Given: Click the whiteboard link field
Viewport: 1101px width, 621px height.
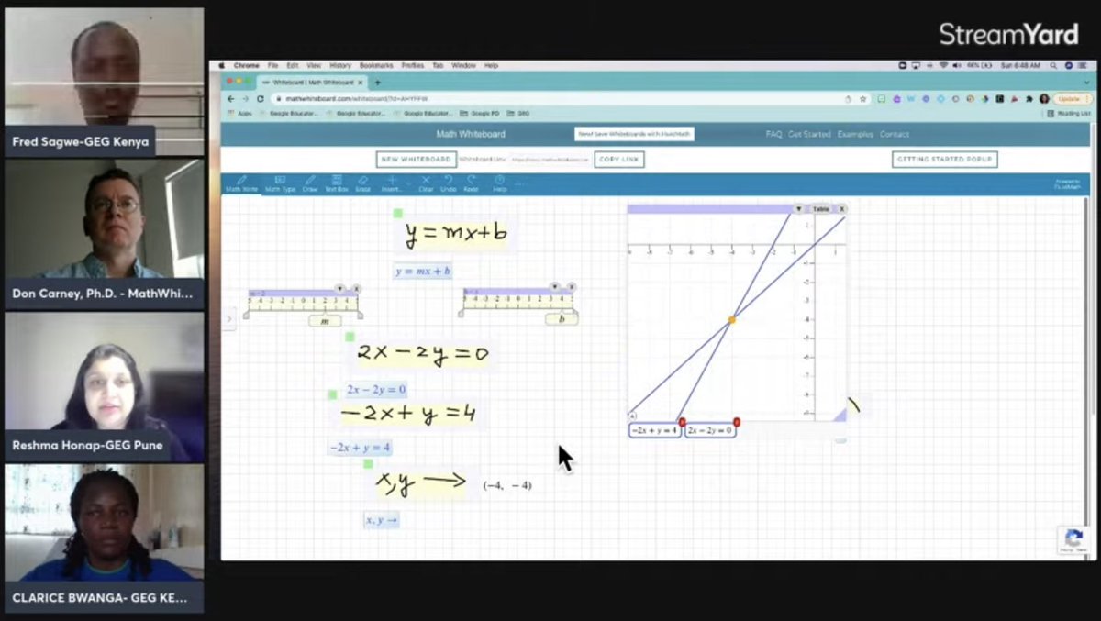Looking at the screenshot, I should (x=550, y=160).
